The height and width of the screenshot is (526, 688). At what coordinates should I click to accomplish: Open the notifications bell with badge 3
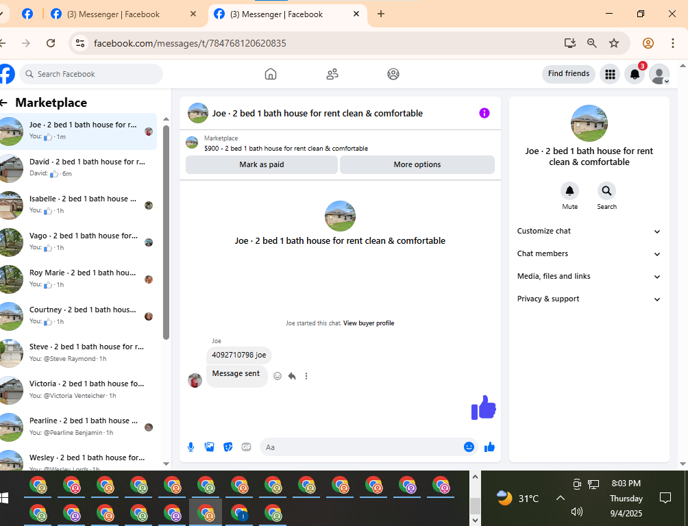pos(635,74)
